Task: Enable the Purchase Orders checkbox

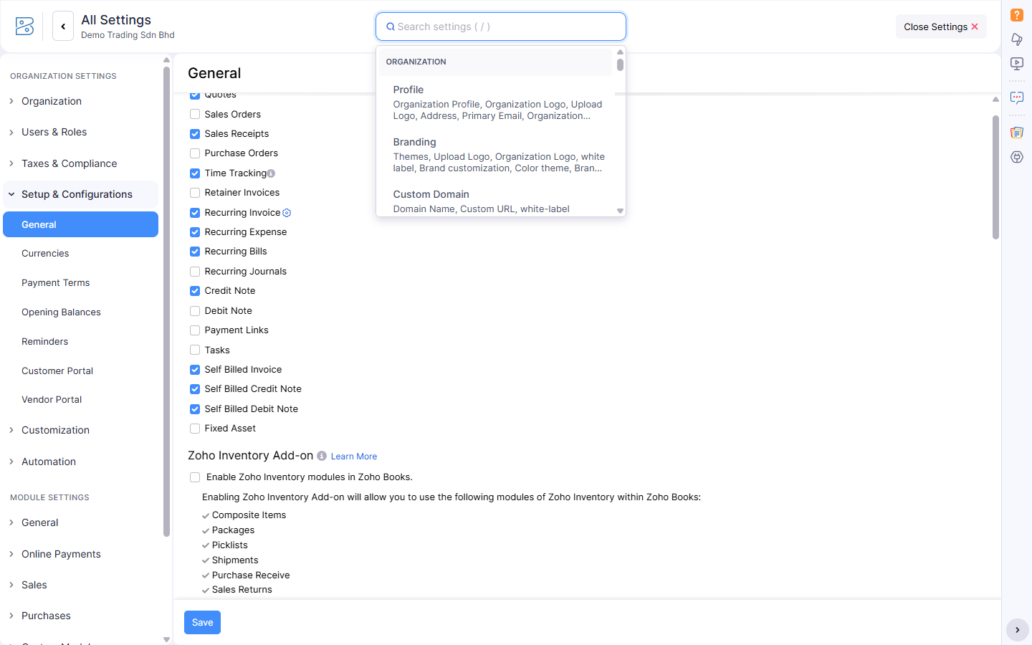Action: click(x=195, y=153)
